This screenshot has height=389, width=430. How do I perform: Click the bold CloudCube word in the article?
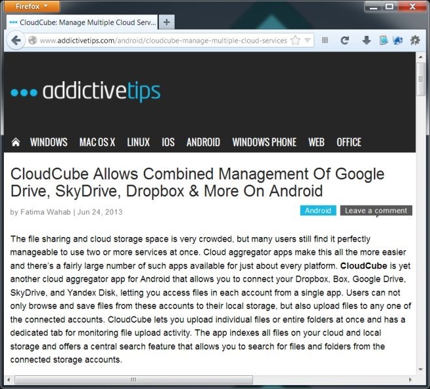(x=363, y=266)
